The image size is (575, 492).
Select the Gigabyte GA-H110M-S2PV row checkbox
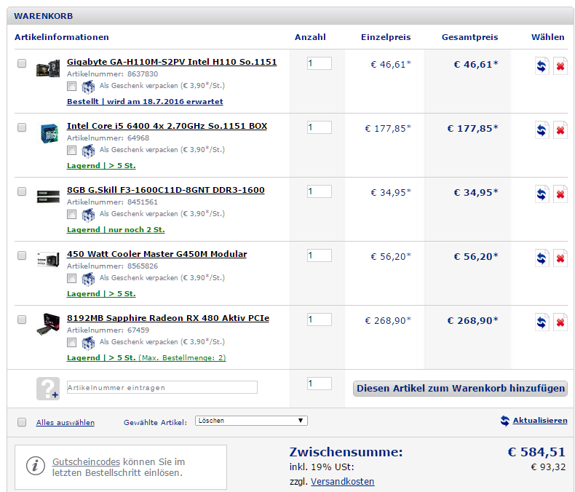click(22, 63)
